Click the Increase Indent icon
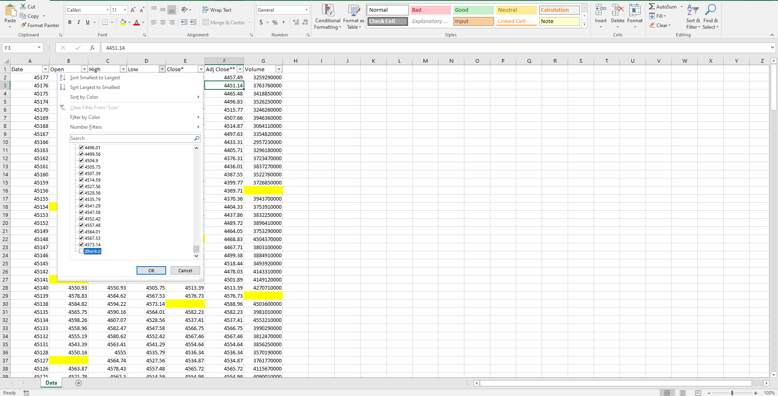The image size is (778, 396). (193, 22)
